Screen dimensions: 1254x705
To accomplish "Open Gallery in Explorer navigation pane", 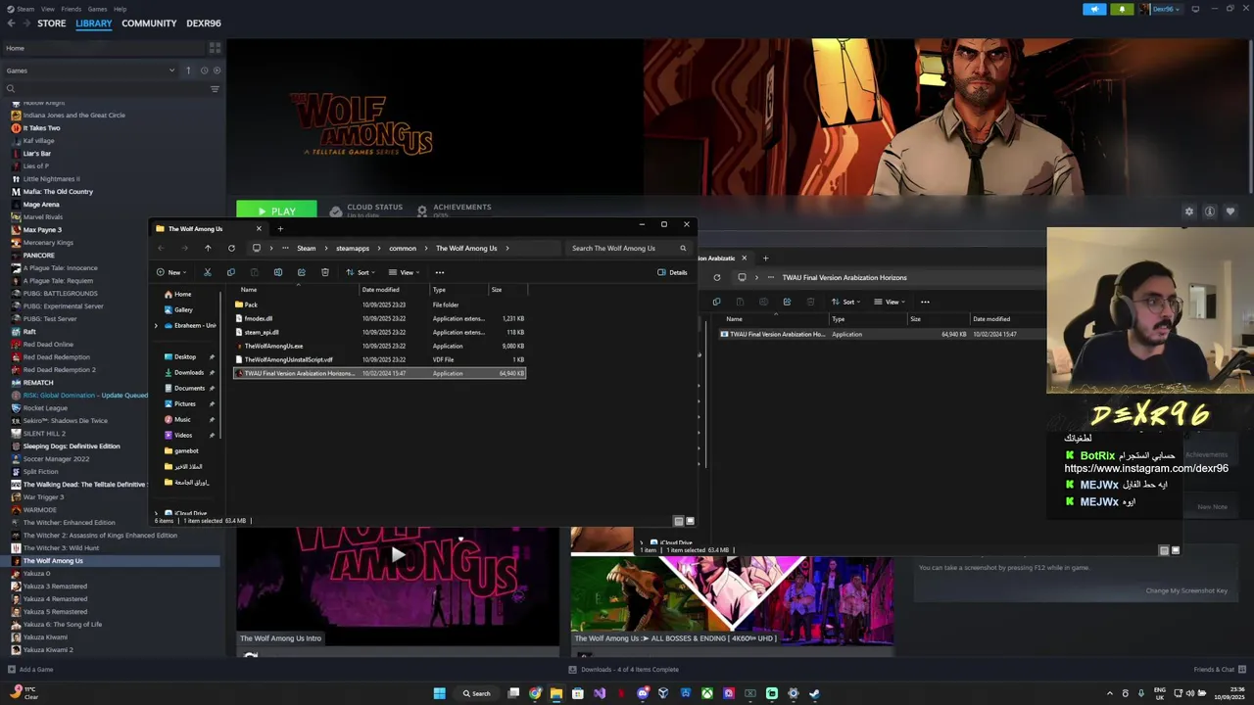I will coord(183,309).
